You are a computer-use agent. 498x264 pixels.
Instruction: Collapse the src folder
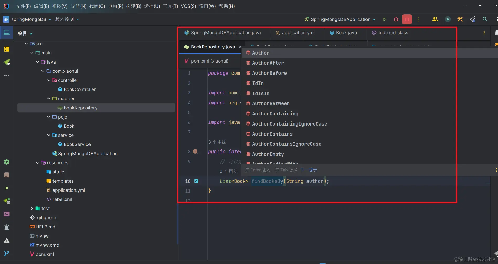click(26, 44)
